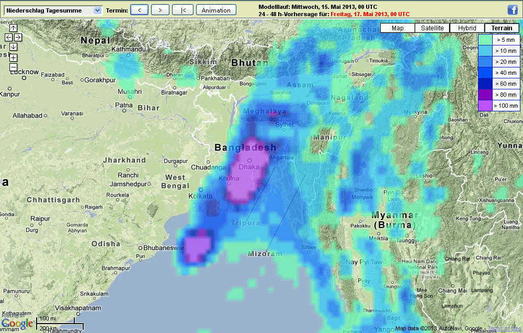Click the > 20 mm legend color swatch

click(485, 62)
